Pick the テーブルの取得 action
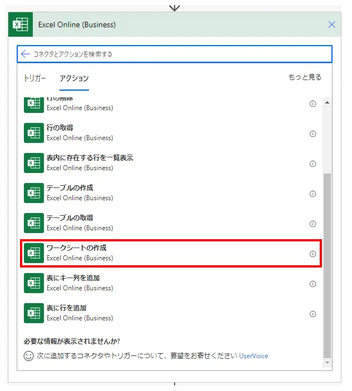This screenshot has height=391, width=352. (x=171, y=223)
